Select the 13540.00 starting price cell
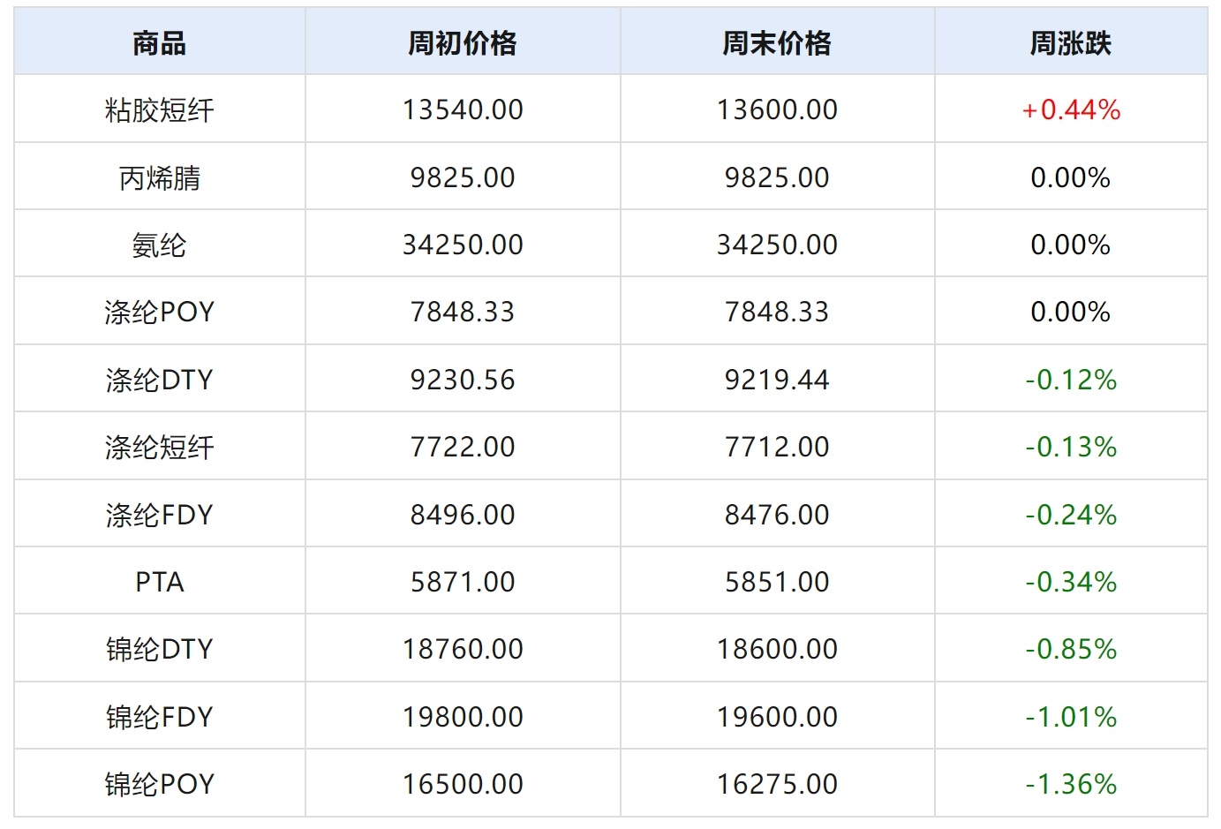Image resolution: width=1221 pixels, height=829 pixels. pyautogui.click(x=463, y=110)
